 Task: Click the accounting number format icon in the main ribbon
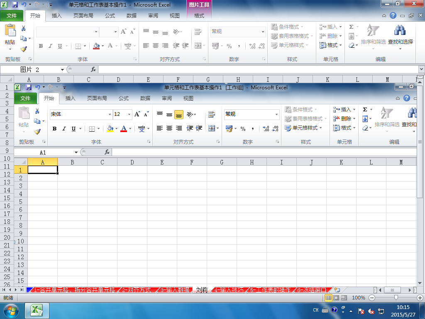215,46
